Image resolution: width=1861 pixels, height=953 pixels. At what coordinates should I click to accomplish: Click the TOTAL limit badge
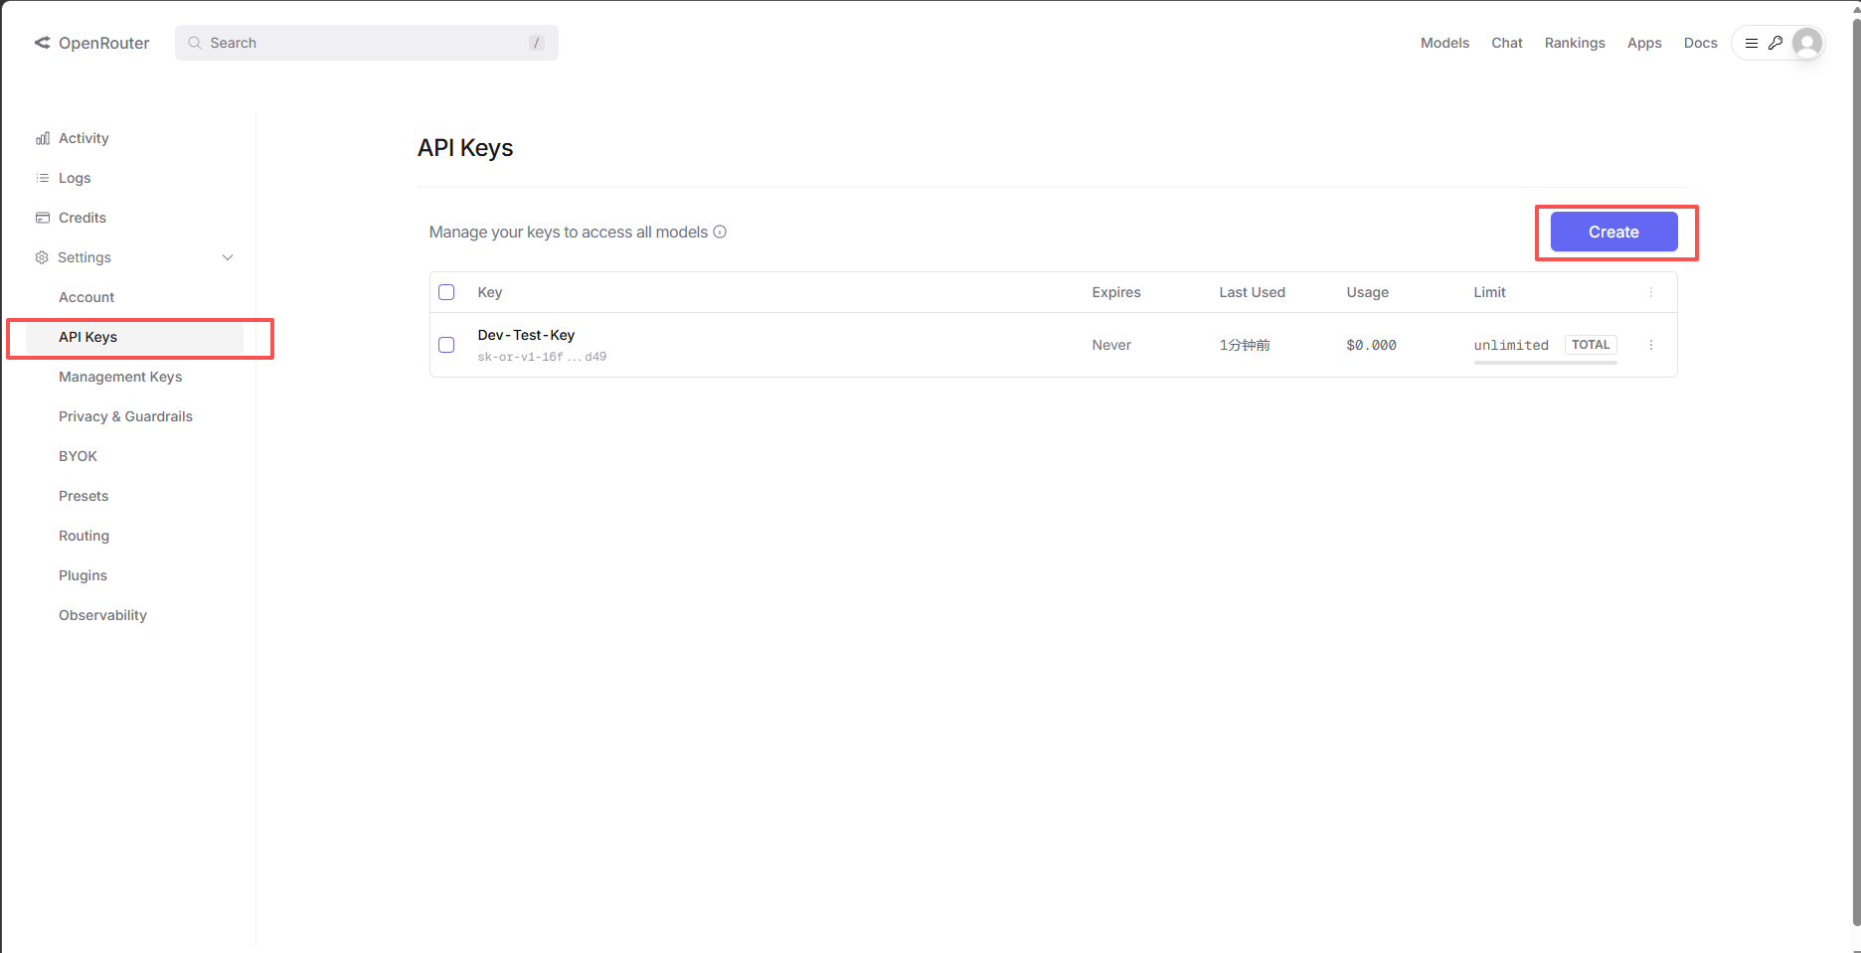[x=1591, y=345]
